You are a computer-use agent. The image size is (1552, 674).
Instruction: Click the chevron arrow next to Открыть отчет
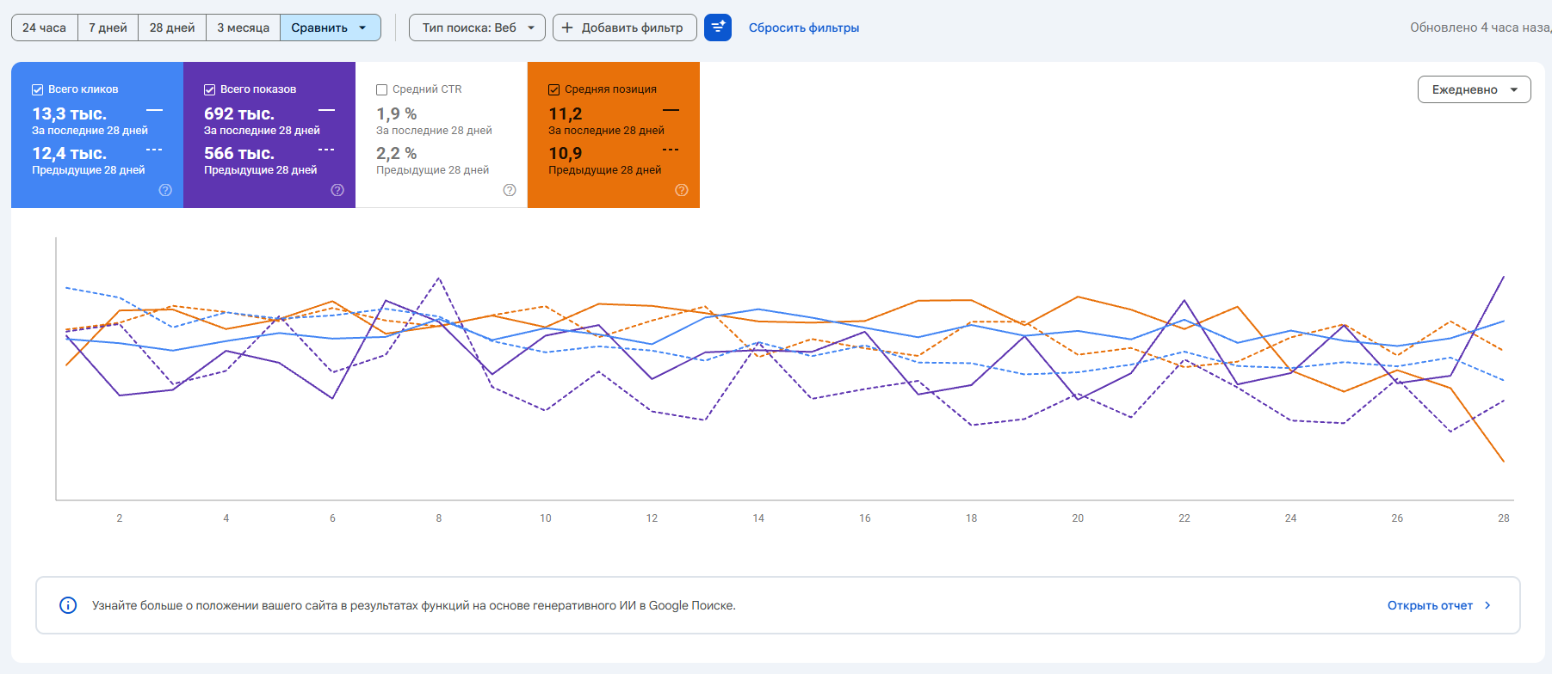click(1487, 605)
